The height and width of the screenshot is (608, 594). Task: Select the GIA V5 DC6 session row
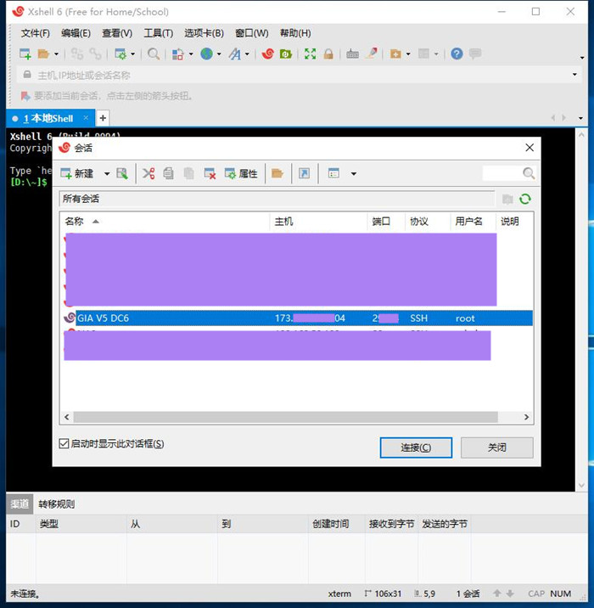click(298, 318)
